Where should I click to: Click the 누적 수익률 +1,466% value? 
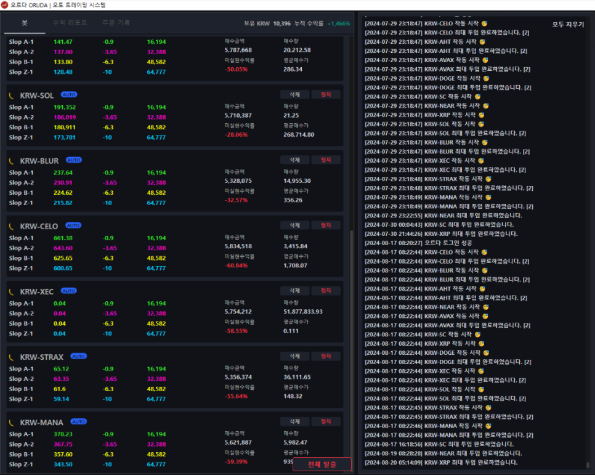[339, 23]
